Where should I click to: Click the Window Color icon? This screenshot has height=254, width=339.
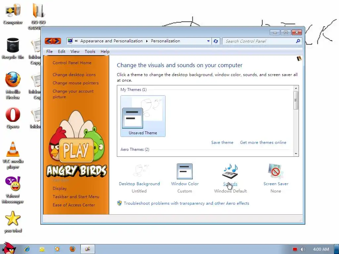[185, 171]
